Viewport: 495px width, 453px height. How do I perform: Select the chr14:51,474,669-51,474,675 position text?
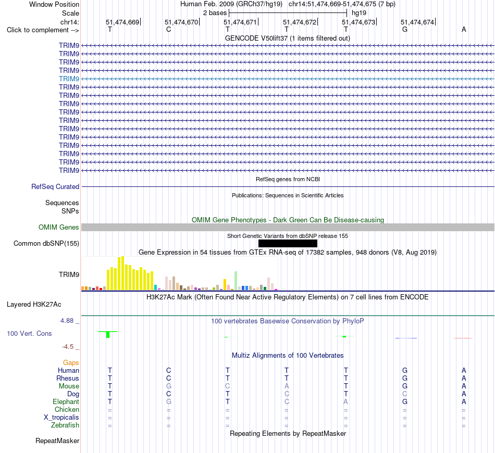tap(342, 4)
